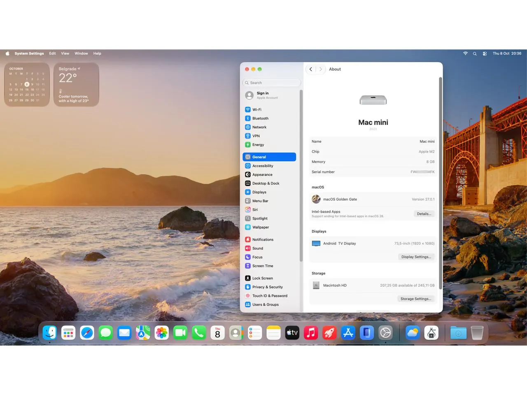Viewport: 527px width, 395px height.
Task: Open FaceTime from the Dock
Action: 180,333
